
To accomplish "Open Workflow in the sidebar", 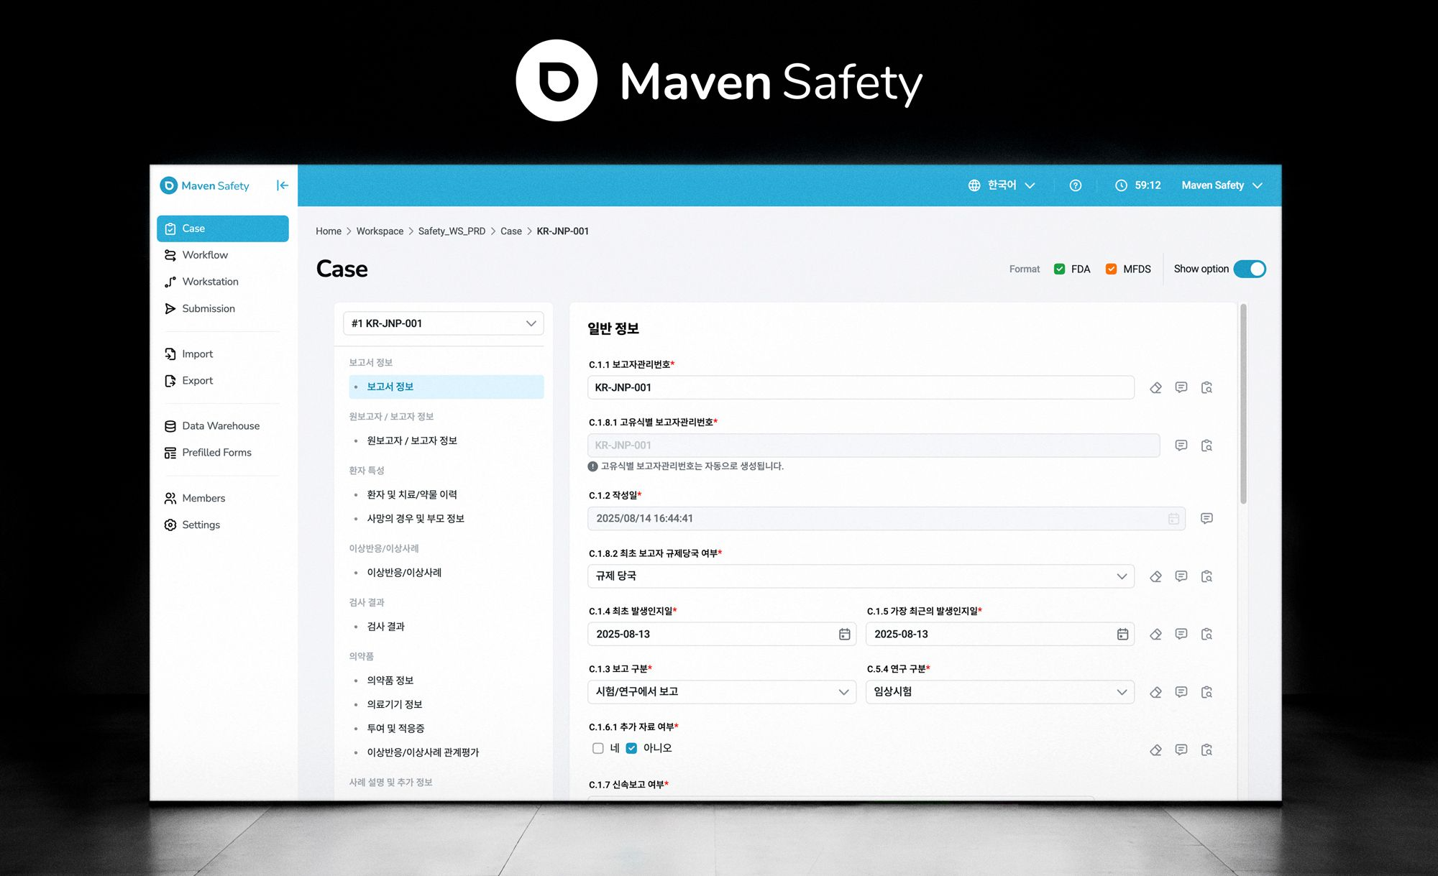I will coord(205,255).
